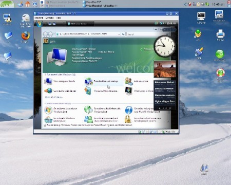Click the Windows Marketplace basket icon
Image resolution: width=231 pixels, height=185 pixels.
(48, 120)
